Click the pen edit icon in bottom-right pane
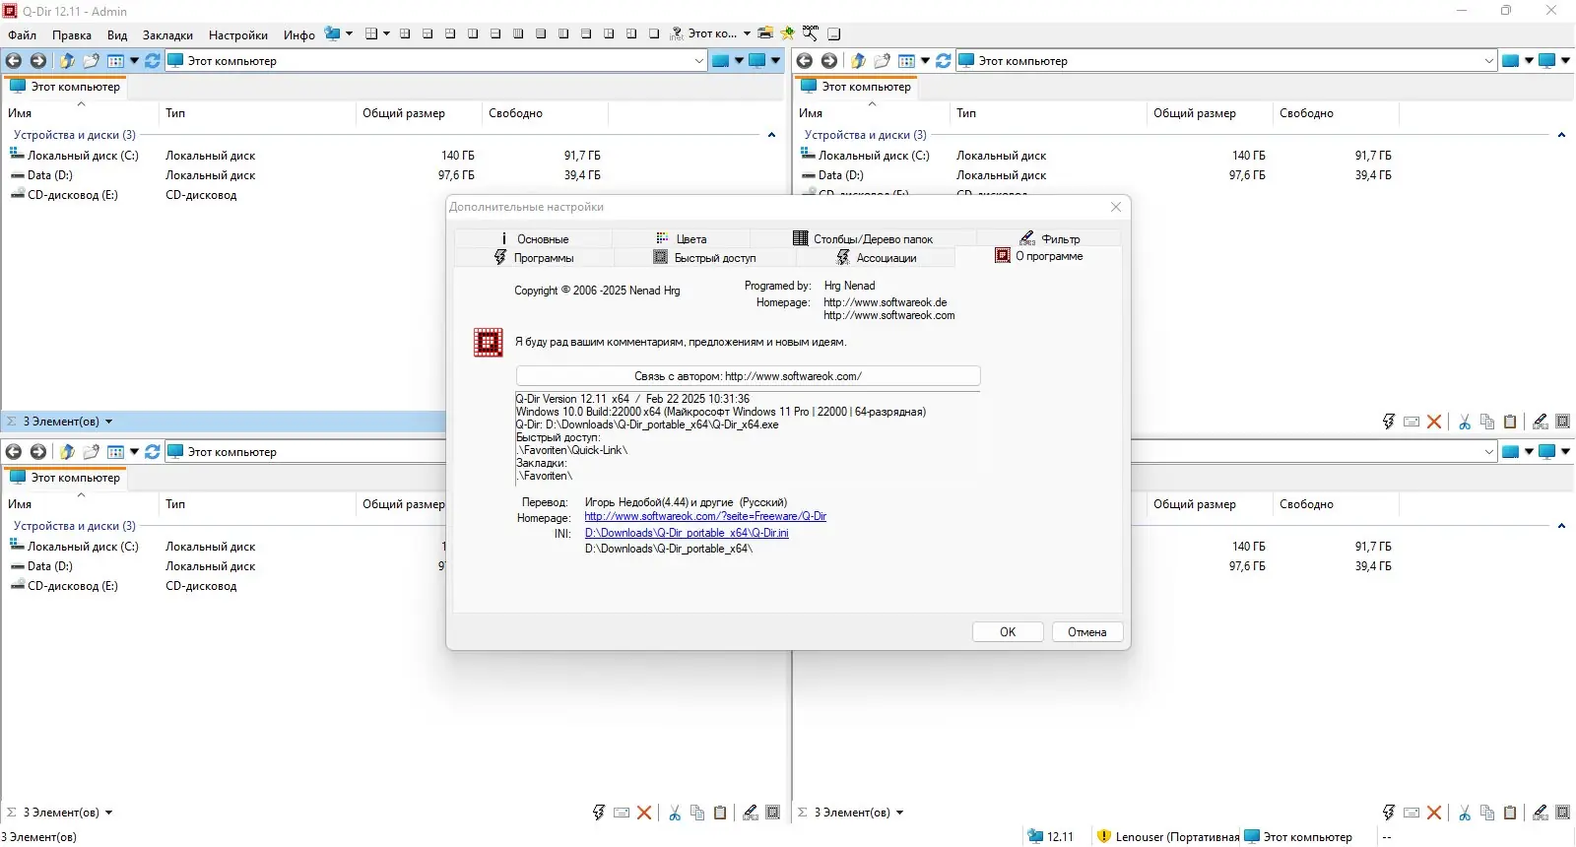Image resolution: width=1576 pixels, height=847 pixels. (x=1541, y=813)
